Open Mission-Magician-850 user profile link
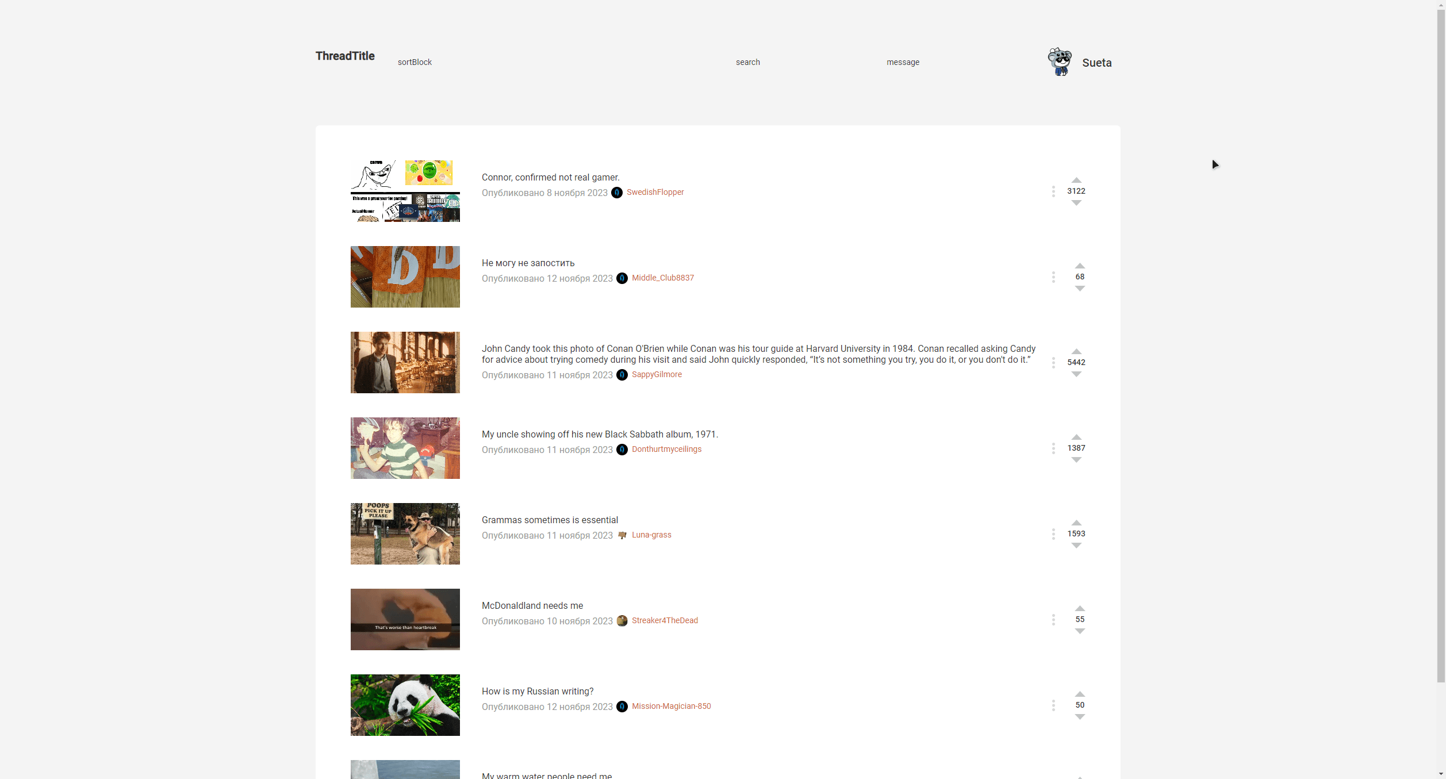This screenshot has height=779, width=1446. [671, 706]
